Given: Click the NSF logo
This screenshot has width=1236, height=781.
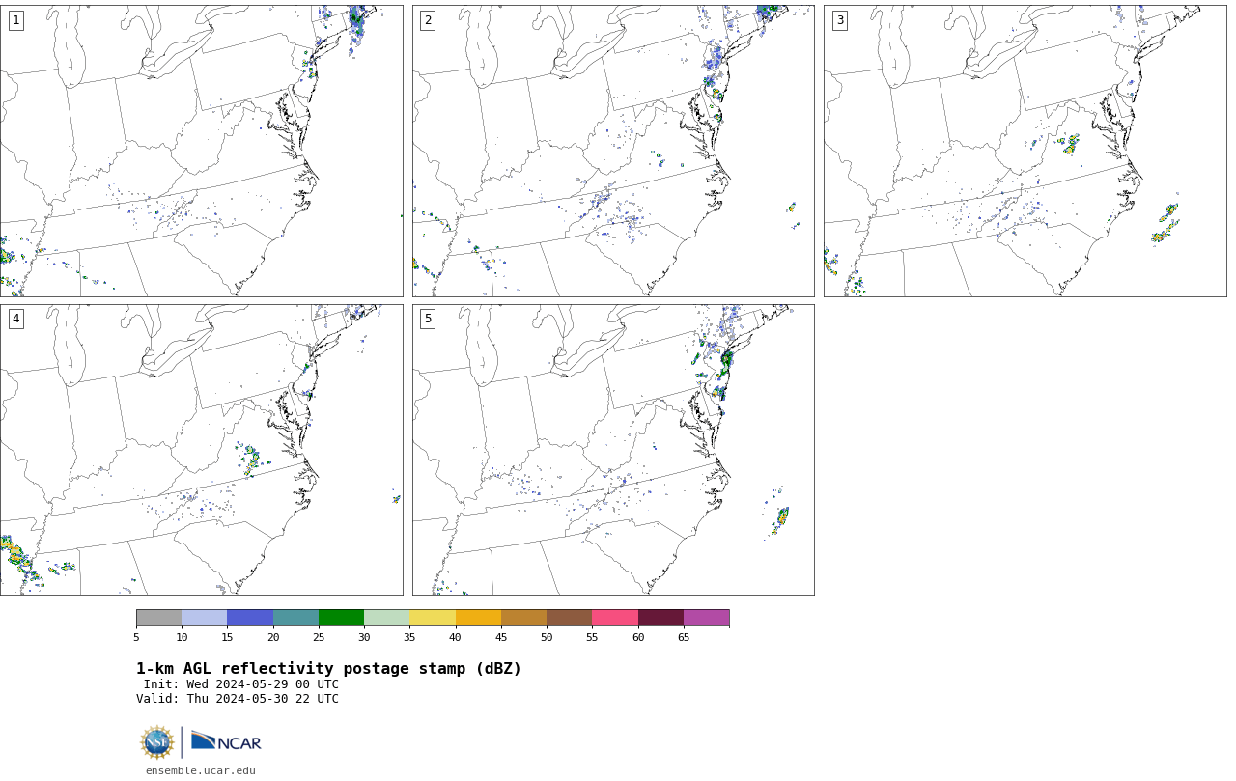Looking at the screenshot, I should (x=157, y=742).
